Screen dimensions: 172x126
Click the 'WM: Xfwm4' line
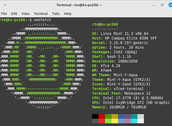point(102,70)
